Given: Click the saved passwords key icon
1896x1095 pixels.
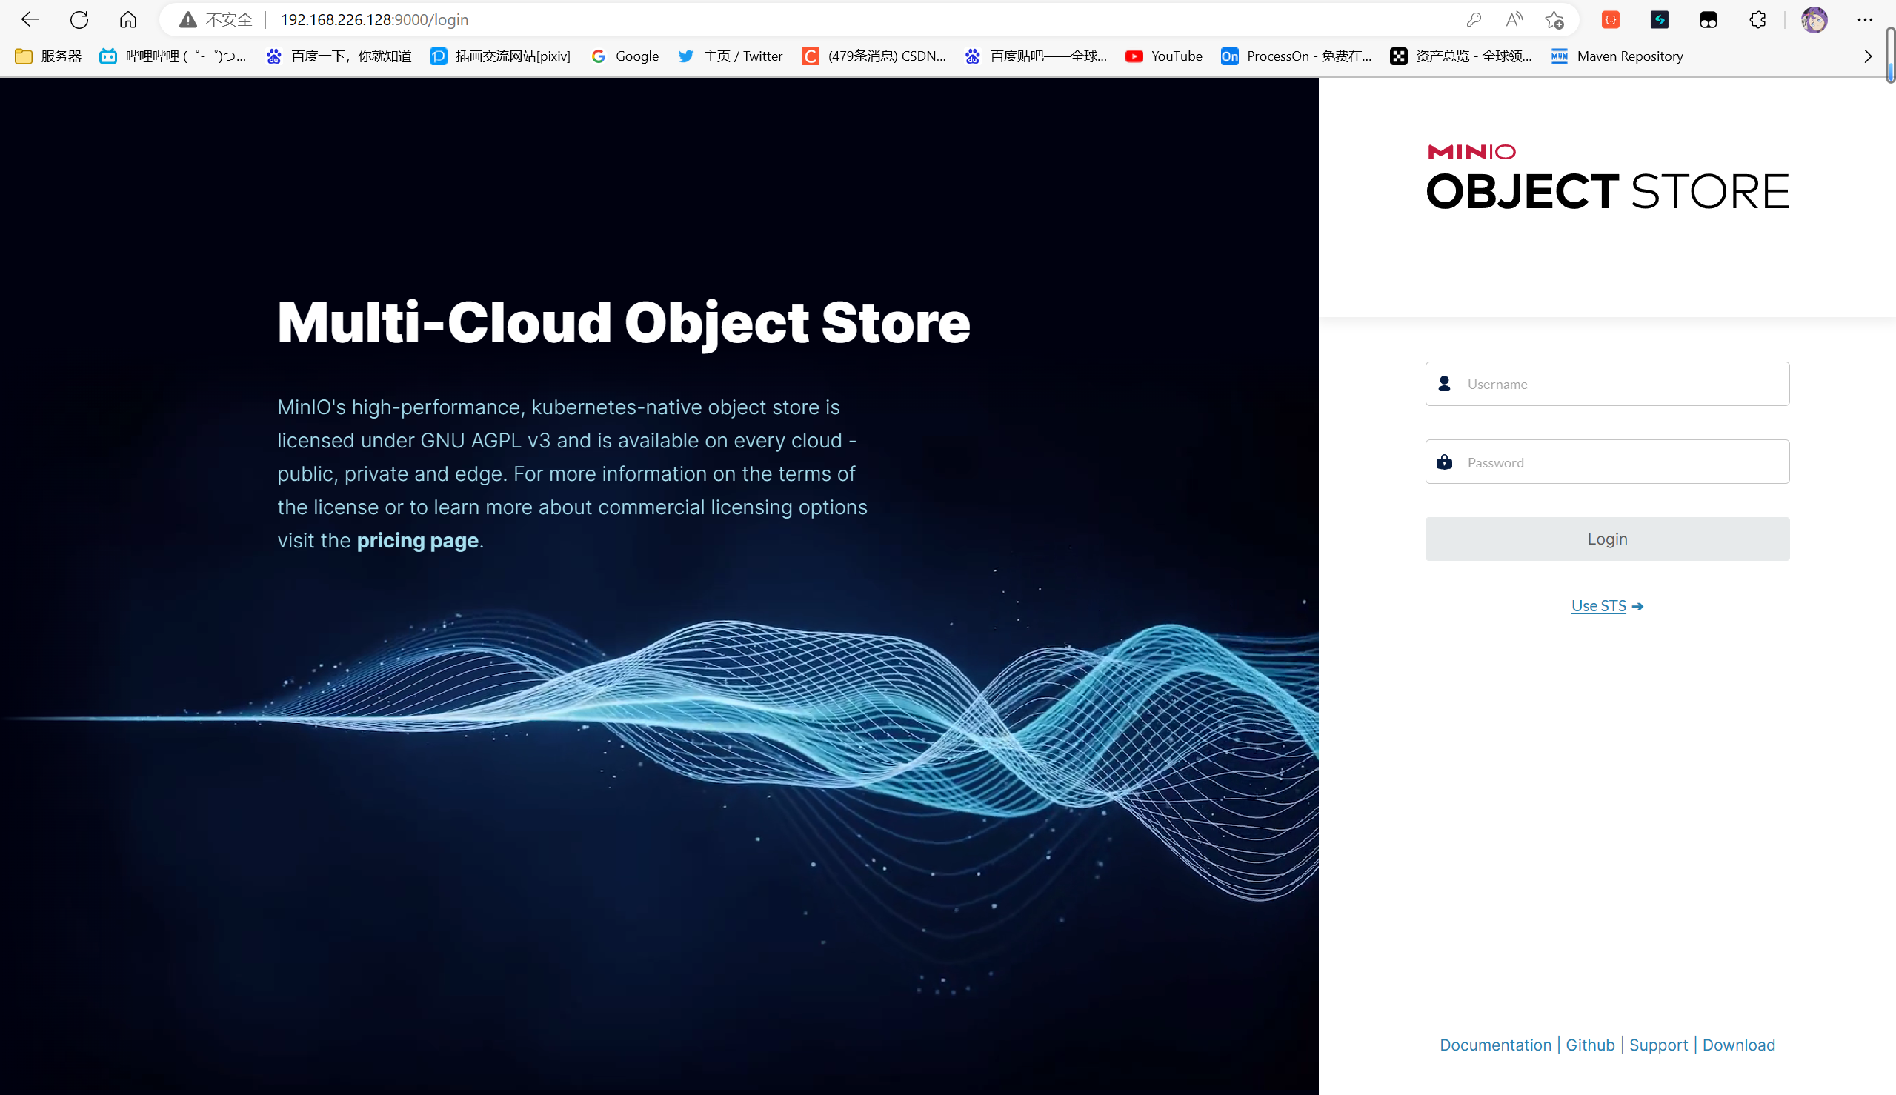Looking at the screenshot, I should [1474, 19].
